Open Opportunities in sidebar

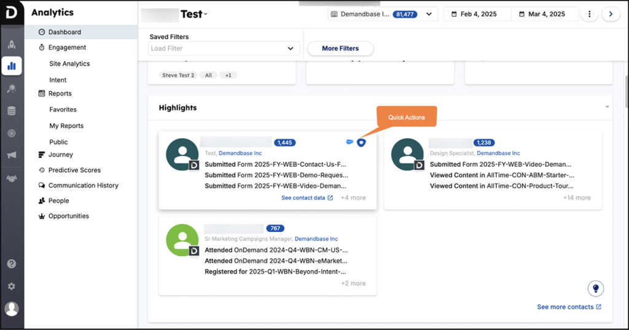coord(69,216)
